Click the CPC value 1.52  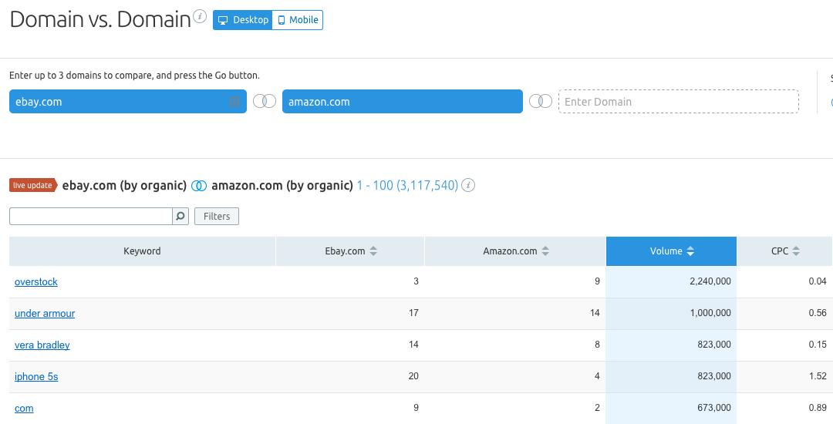818,376
